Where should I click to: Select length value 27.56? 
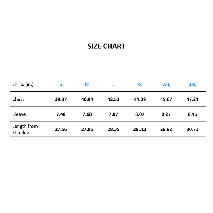pyautogui.click(x=61, y=129)
